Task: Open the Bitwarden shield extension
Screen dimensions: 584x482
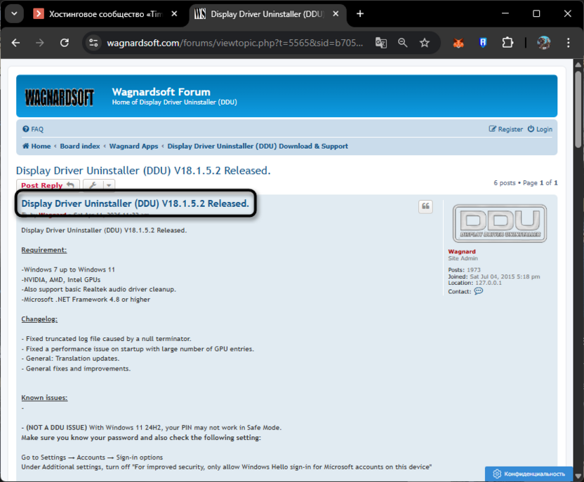Action: [483, 43]
